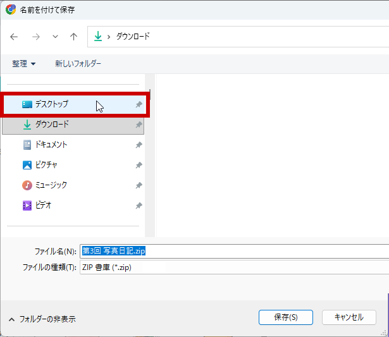
Task: Click 新しいフォルダー button
Action: pos(78,64)
